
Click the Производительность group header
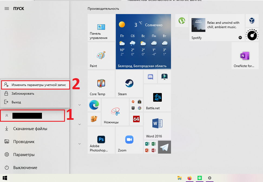(x=103, y=9)
